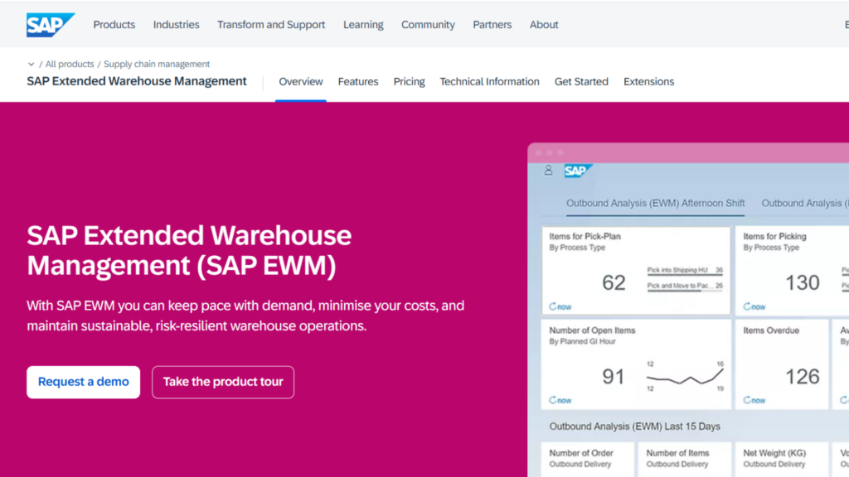This screenshot has width=849, height=477.
Task: Click the value 130 in Items for Picking
Action: [803, 283]
